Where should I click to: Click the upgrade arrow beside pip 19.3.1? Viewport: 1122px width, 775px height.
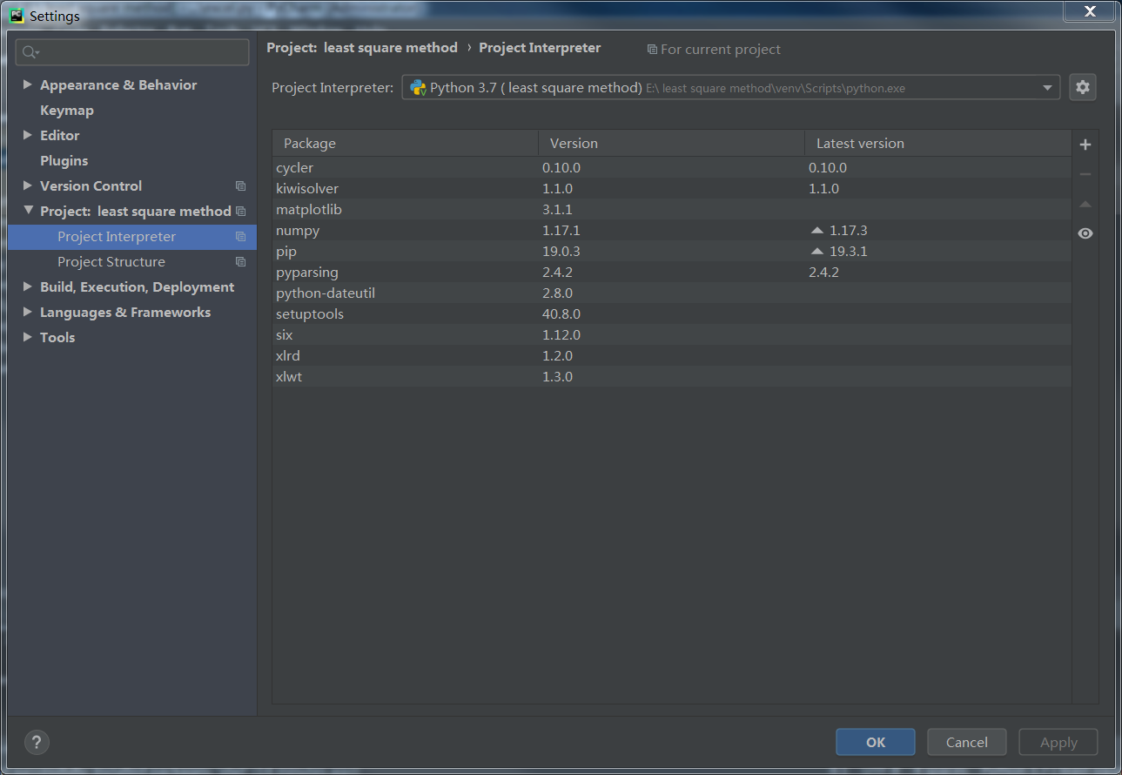pos(816,251)
